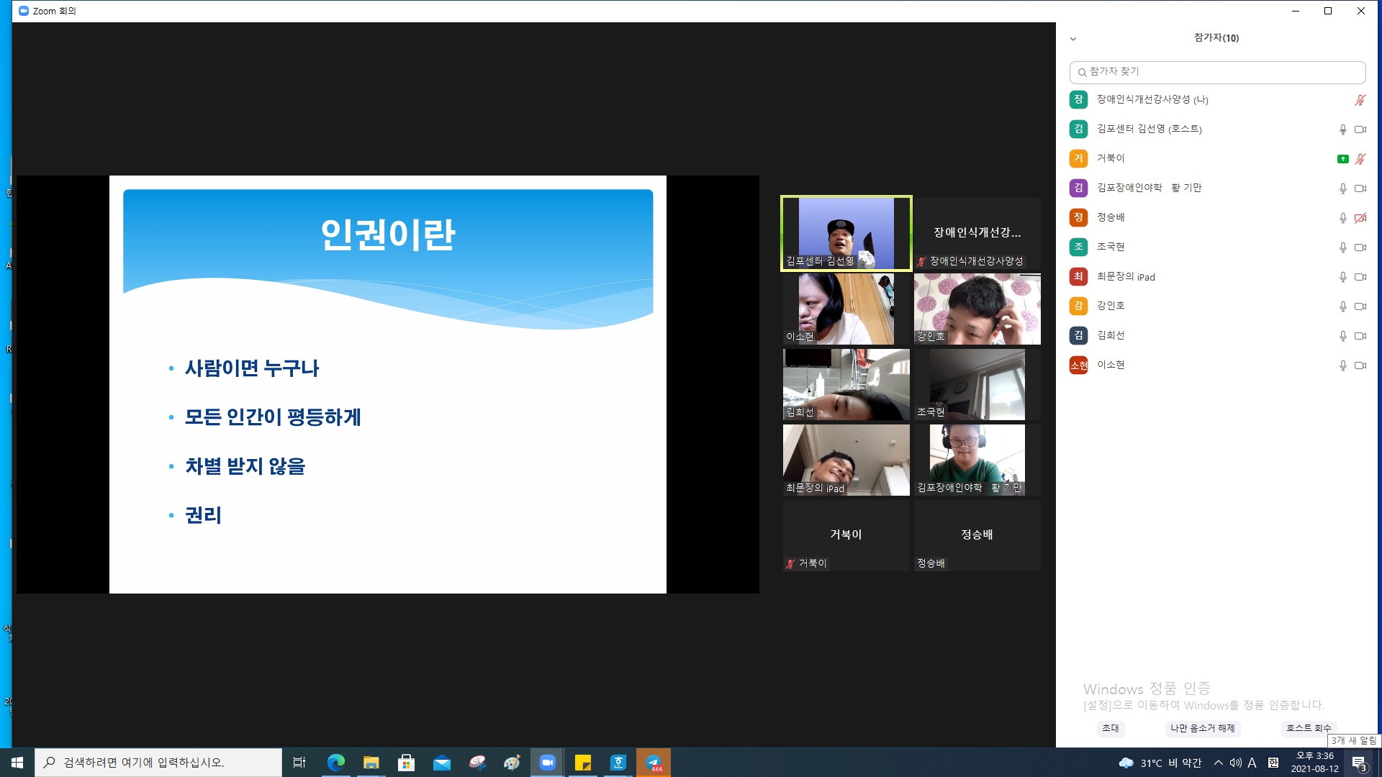Click muted mic icon for 장애인식개선강사양성 (나)
Viewport: 1382px width, 777px height.
coord(1360,100)
